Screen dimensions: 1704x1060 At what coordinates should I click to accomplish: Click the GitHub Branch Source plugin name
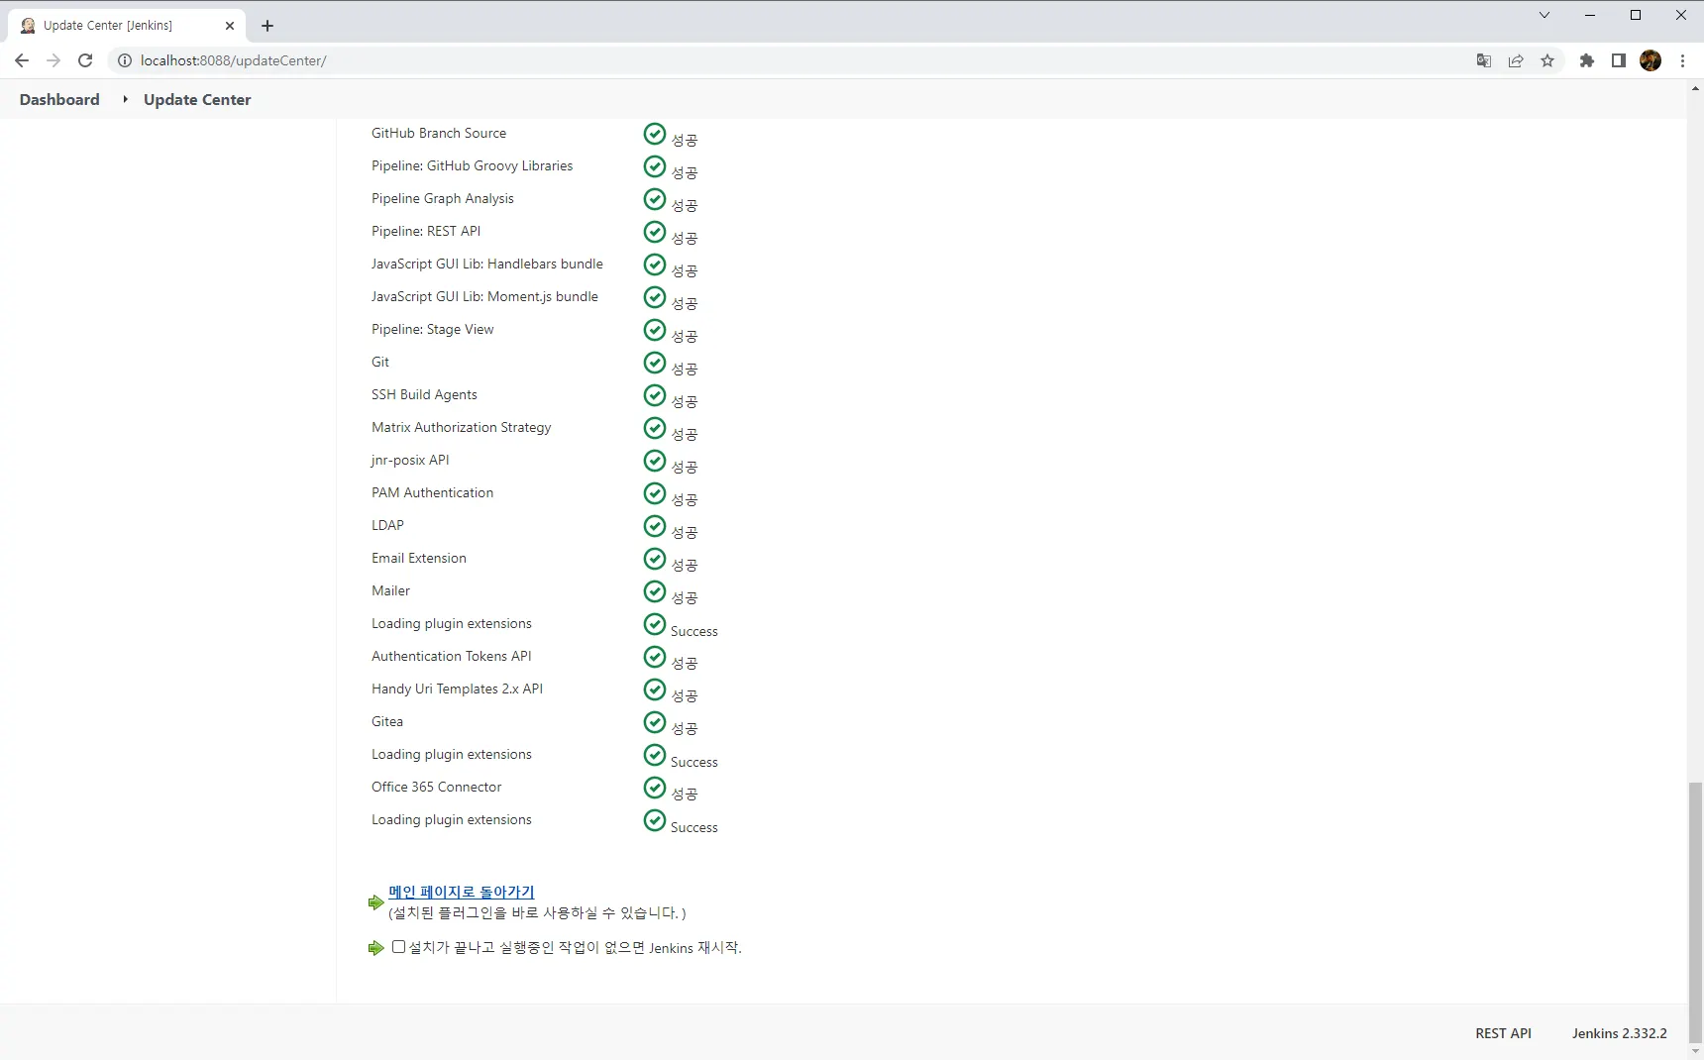(x=439, y=133)
